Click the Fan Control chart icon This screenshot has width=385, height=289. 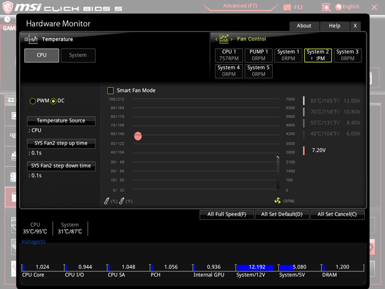tap(224, 39)
